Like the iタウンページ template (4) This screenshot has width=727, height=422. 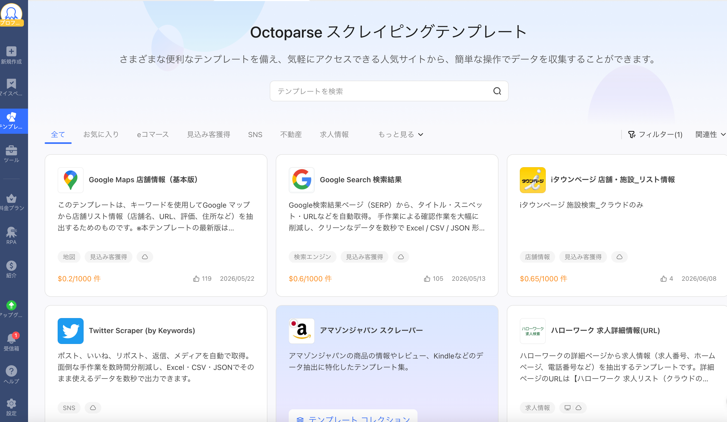664,279
